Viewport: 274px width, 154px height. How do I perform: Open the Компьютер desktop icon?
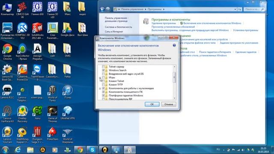(7, 9)
